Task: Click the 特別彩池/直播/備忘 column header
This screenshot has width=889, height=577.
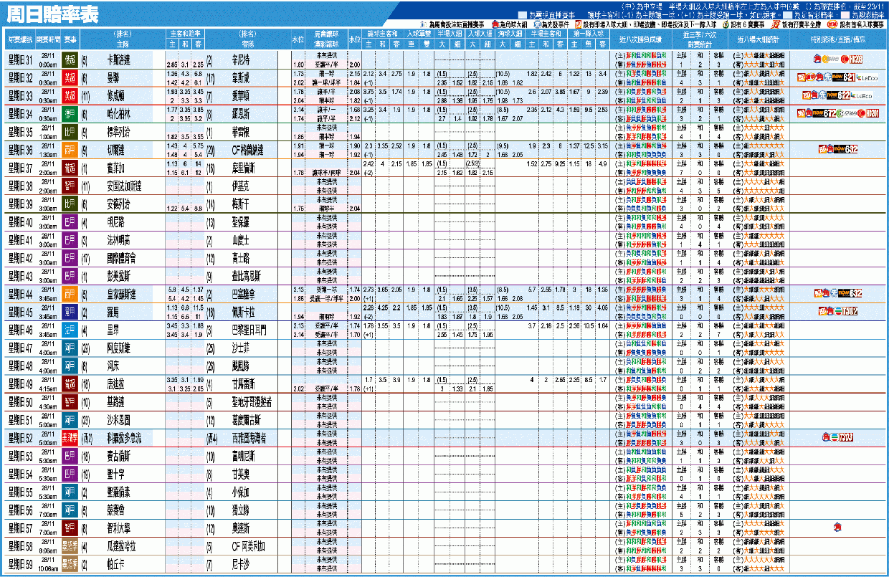Action: coord(837,39)
